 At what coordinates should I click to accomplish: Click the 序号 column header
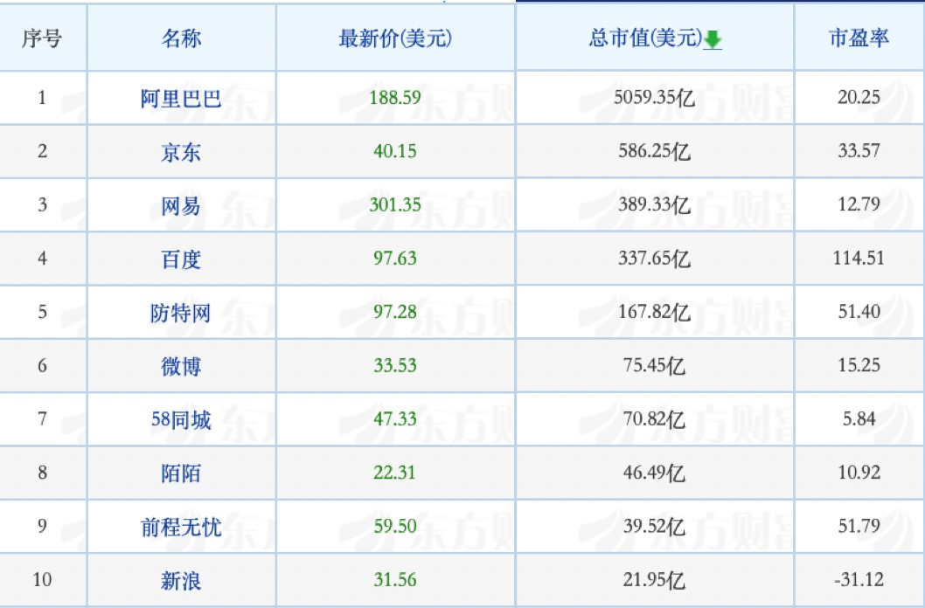[x=42, y=38]
